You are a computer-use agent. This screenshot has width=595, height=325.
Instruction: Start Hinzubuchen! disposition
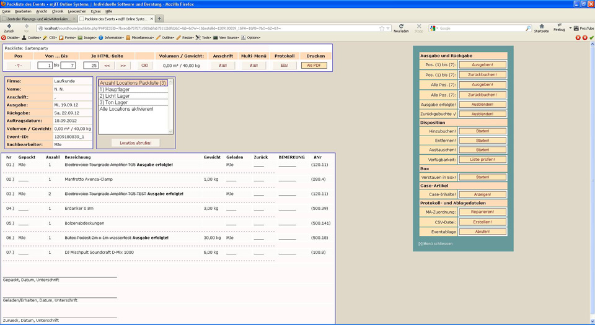pyautogui.click(x=482, y=131)
